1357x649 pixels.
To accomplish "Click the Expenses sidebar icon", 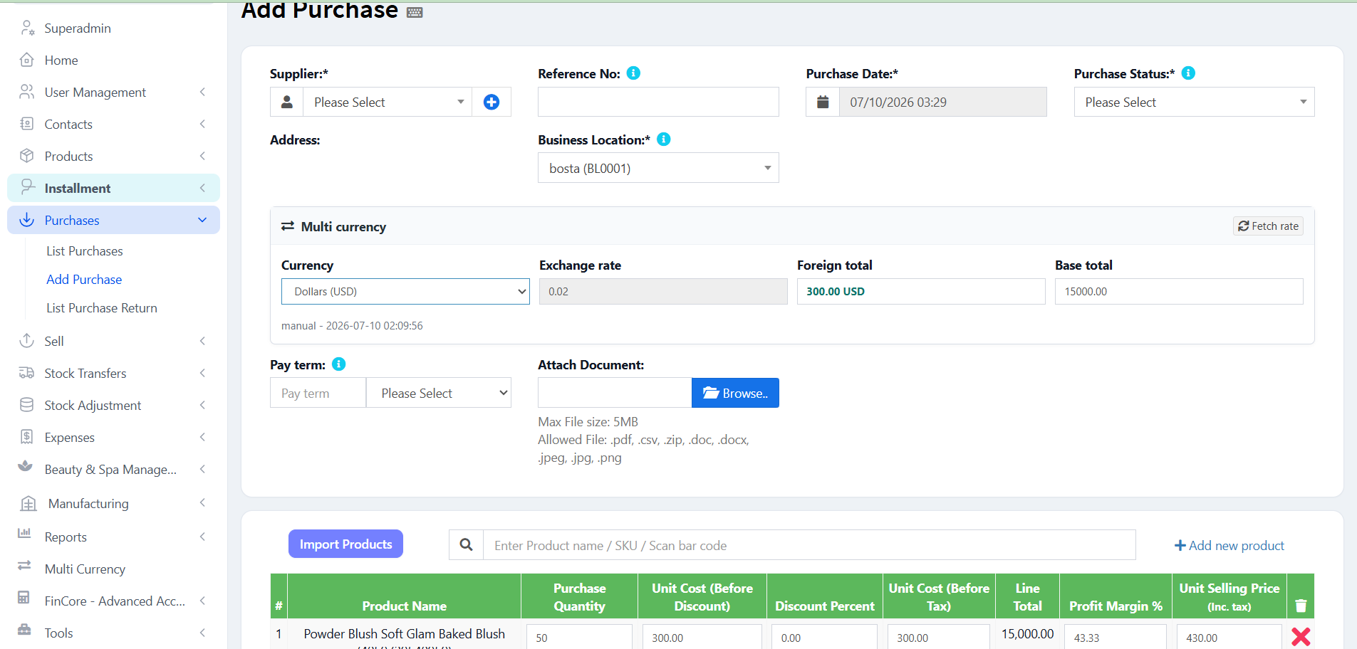I will [27, 437].
